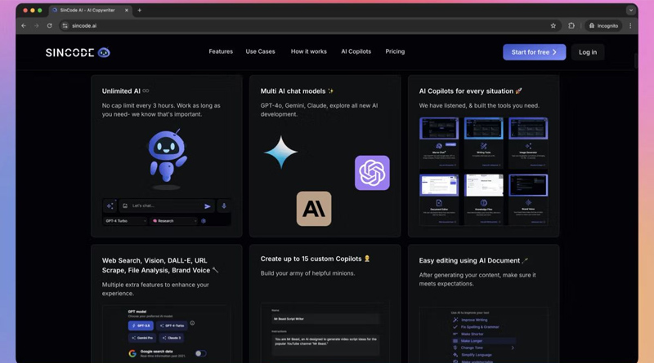The image size is (654, 363).
Task: Click the Let's chat input field
Action: tap(166, 206)
